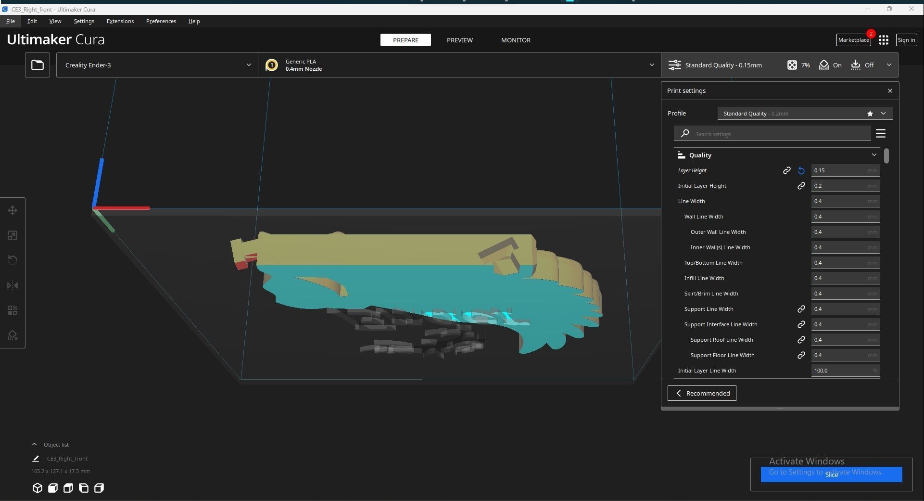Image resolution: width=924 pixels, height=501 pixels.
Task: Open the Help menu
Action: pyautogui.click(x=194, y=21)
